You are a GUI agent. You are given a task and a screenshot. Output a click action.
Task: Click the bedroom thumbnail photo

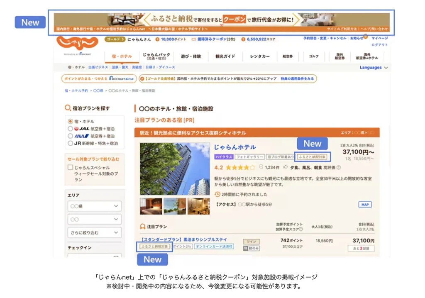tap(151, 206)
